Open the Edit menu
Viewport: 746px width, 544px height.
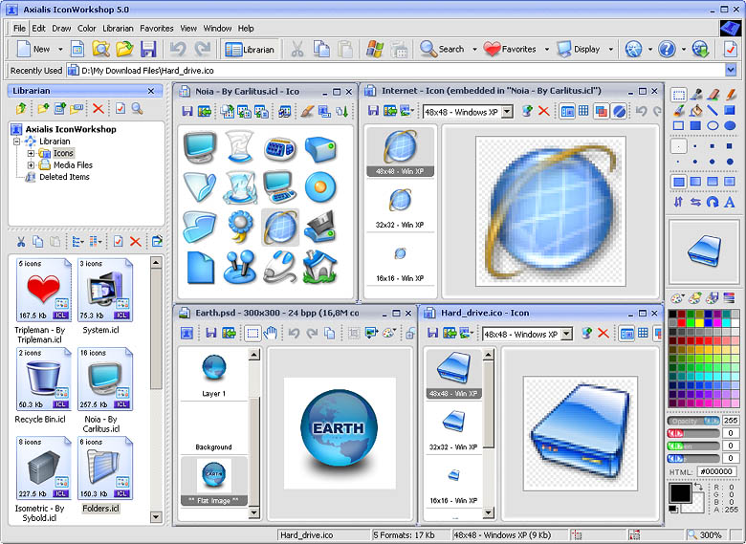[x=38, y=29]
